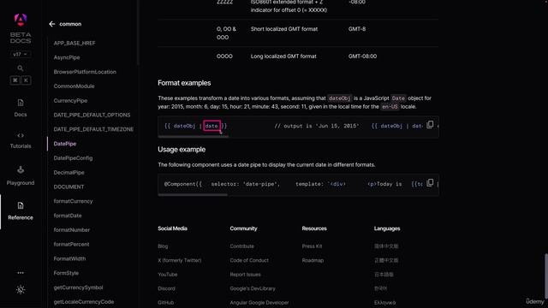Screen dimensions: 548x308
Task: Open the YouTube footer link
Action: point(168,275)
